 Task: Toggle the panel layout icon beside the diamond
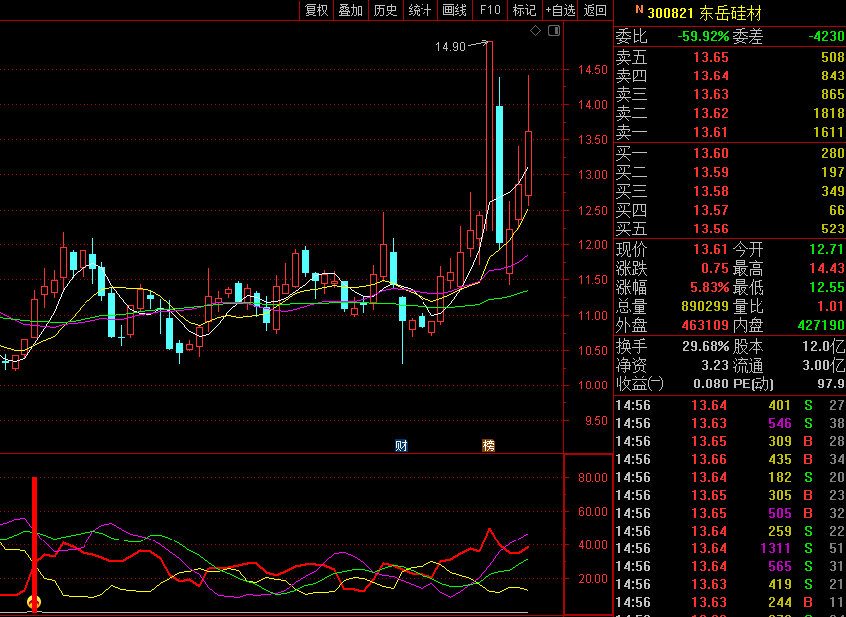[554, 31]
